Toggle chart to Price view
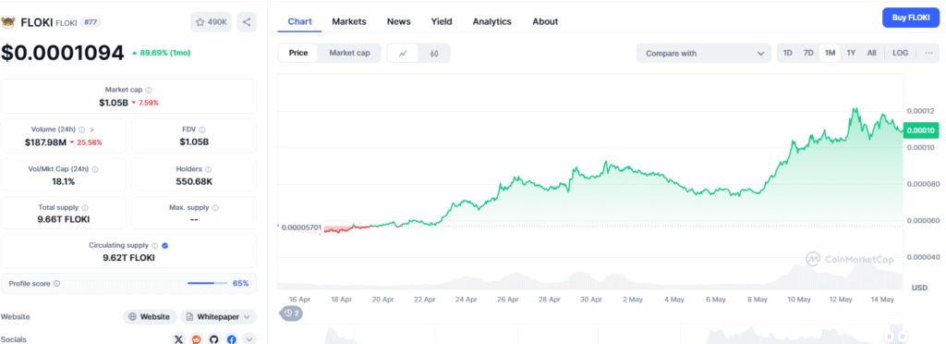The image size is (946, 344). click(298, 53)
